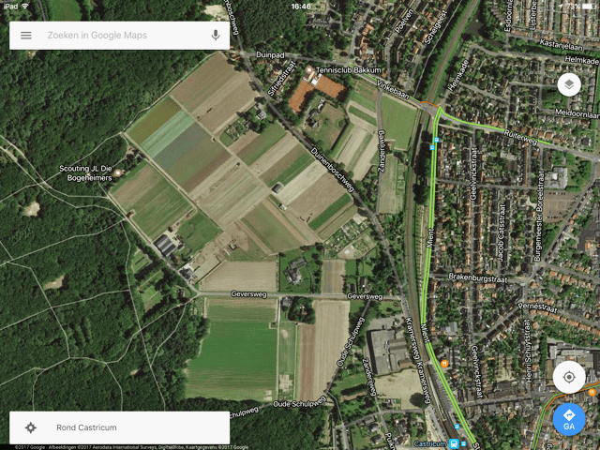Tap the orange M marker near Mient
Viewport: 600px width, 450px height.
(444, 364)
